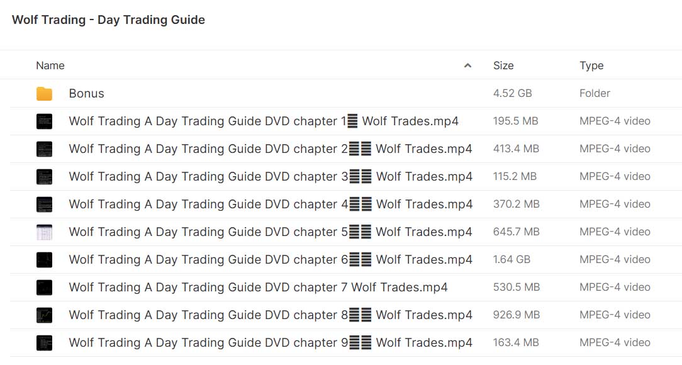
Task: Click the 370.2 MB size value
Action: coord(517,204)
